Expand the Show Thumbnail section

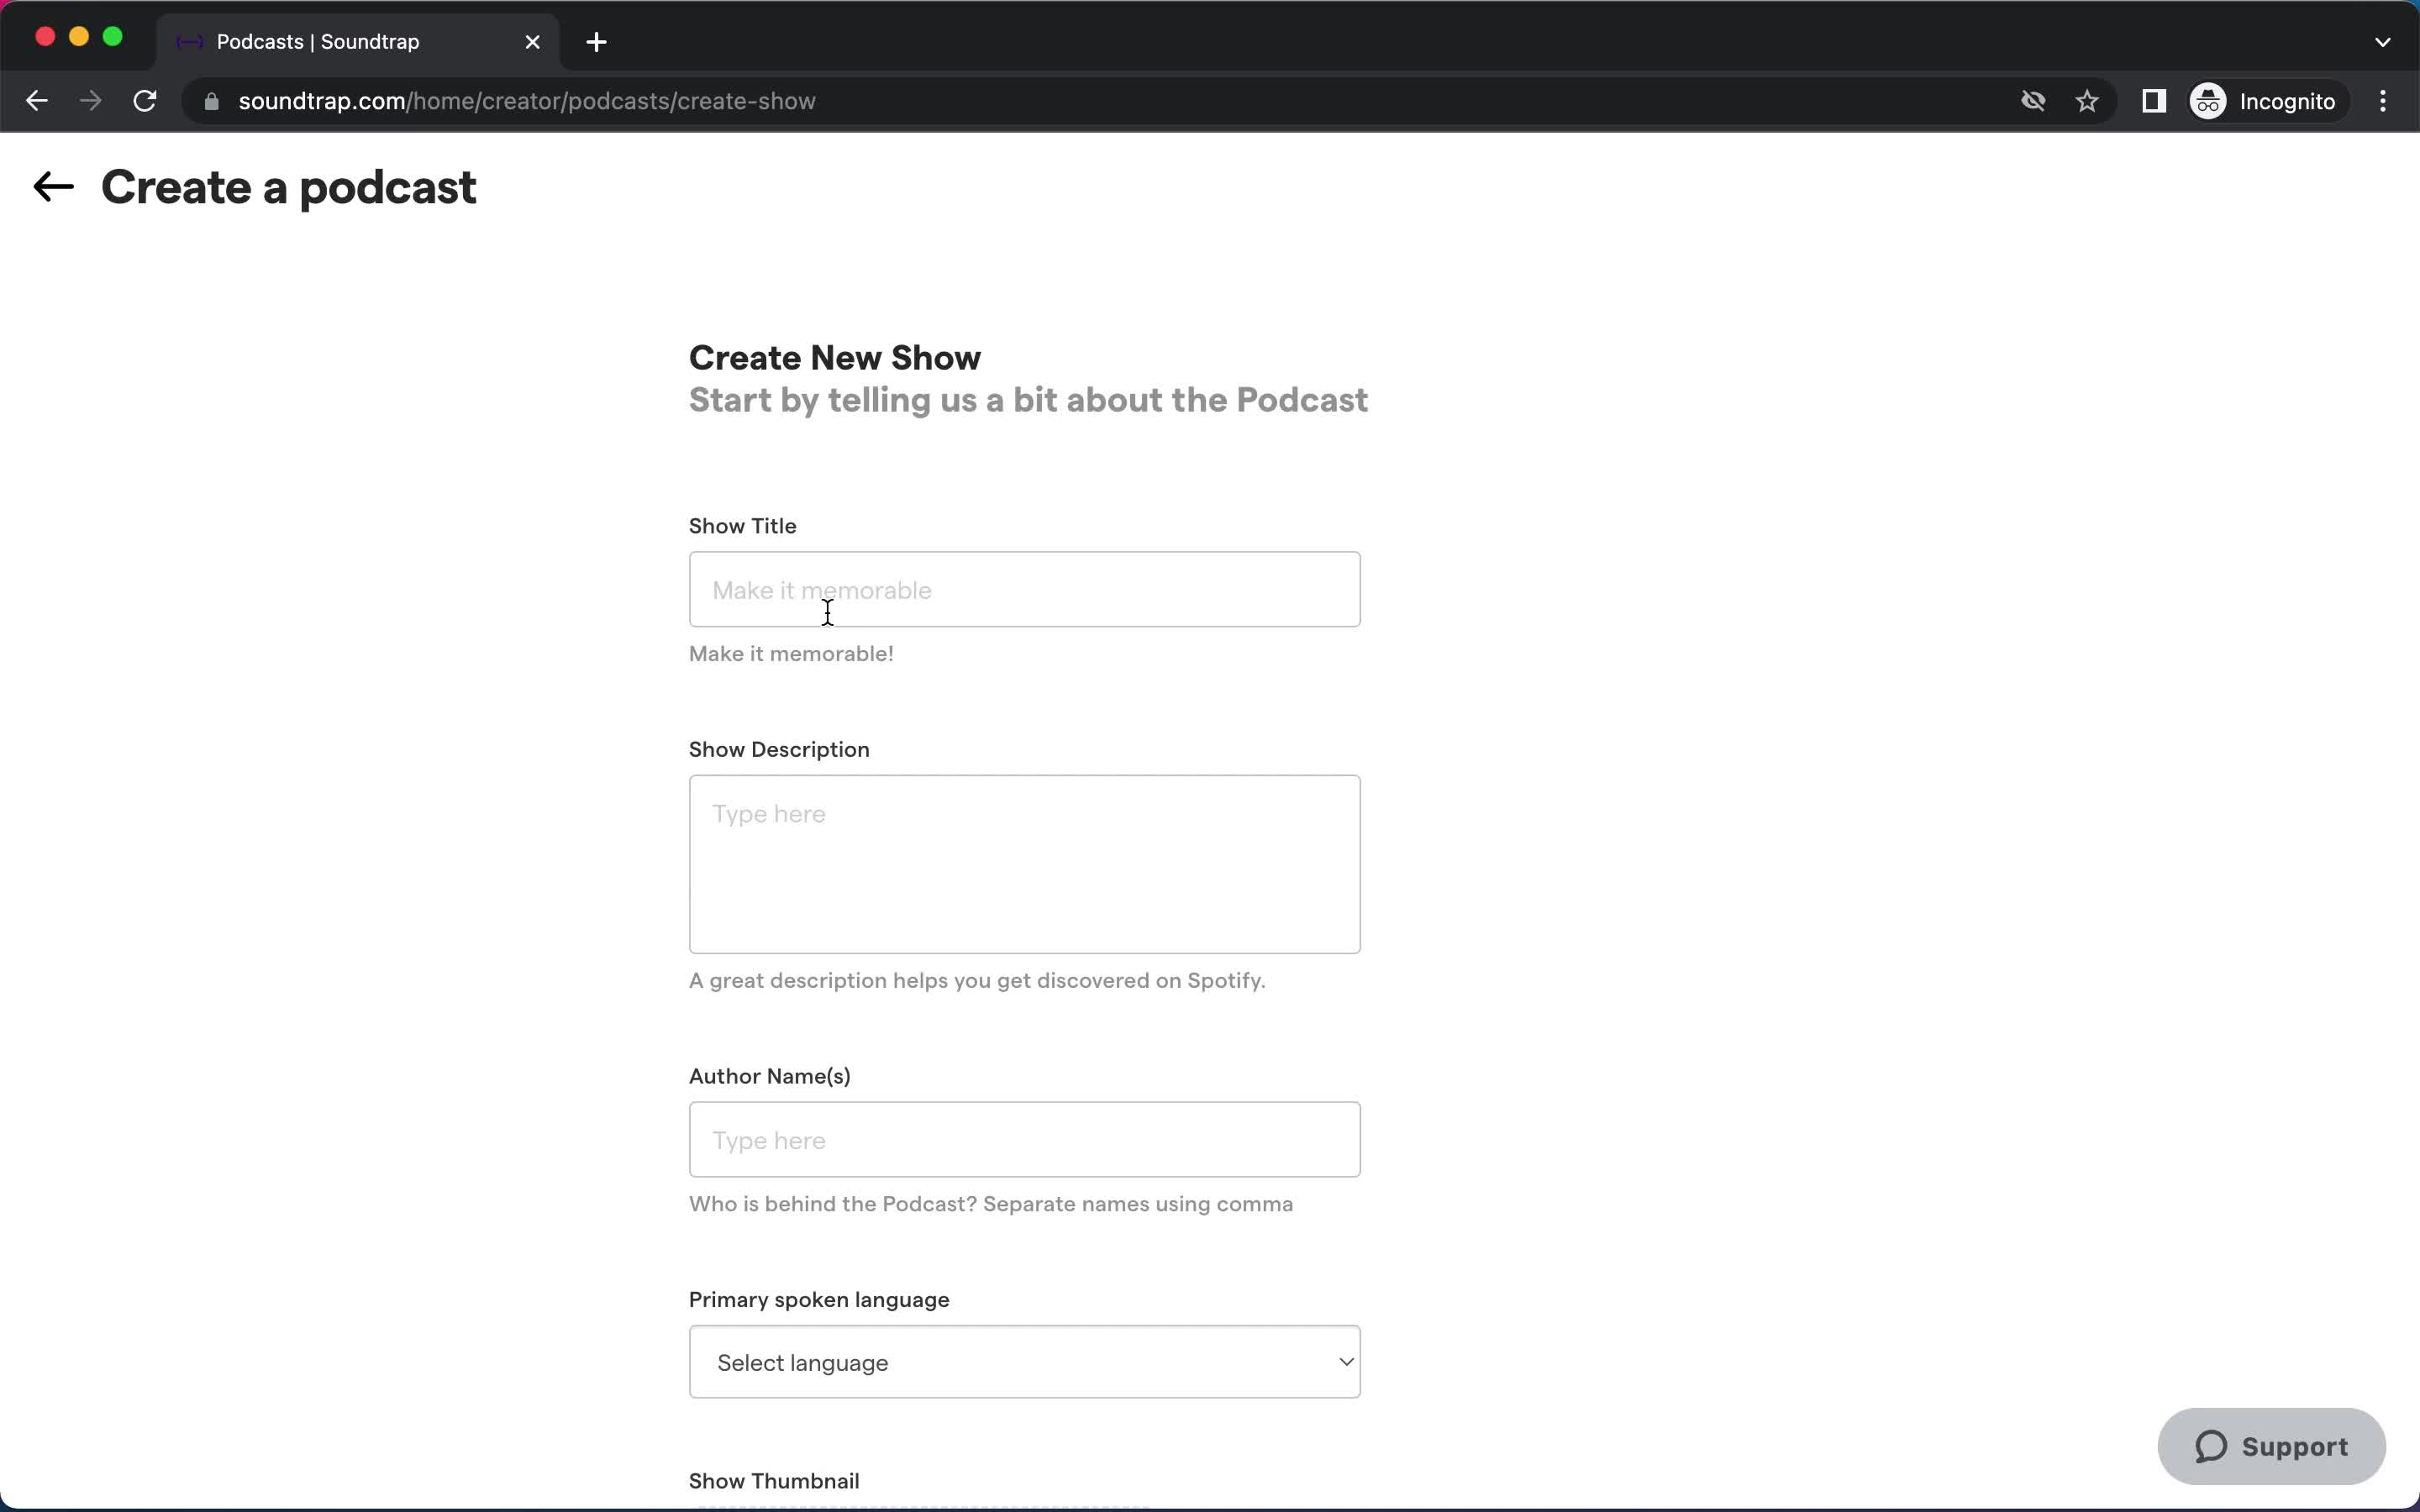tap(774, 1479)
